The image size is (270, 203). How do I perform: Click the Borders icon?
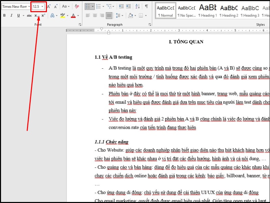[141, 16]
